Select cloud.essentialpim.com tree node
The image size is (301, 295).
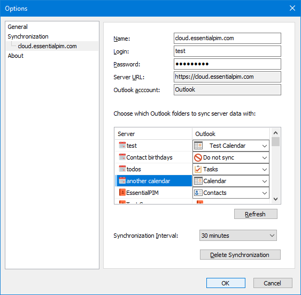click(x=47, y=46)
